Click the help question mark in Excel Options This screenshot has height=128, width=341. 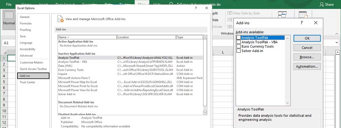click(x=196, y=8)
